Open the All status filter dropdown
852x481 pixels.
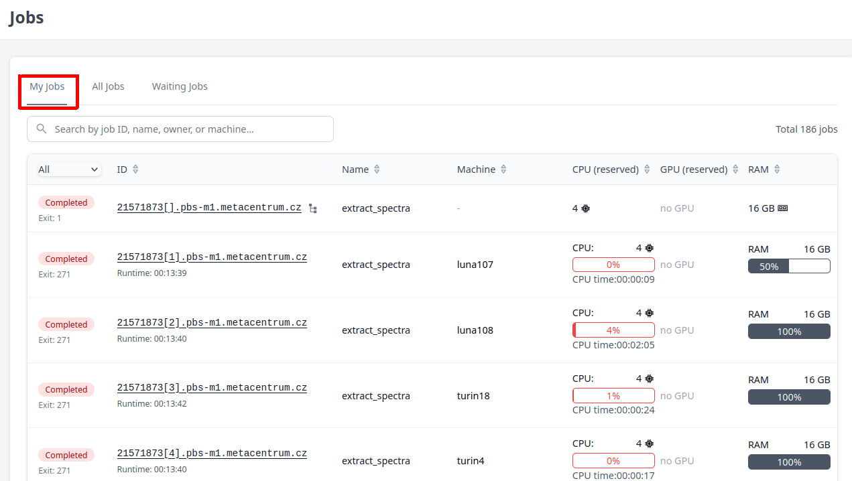click(69, 169)
